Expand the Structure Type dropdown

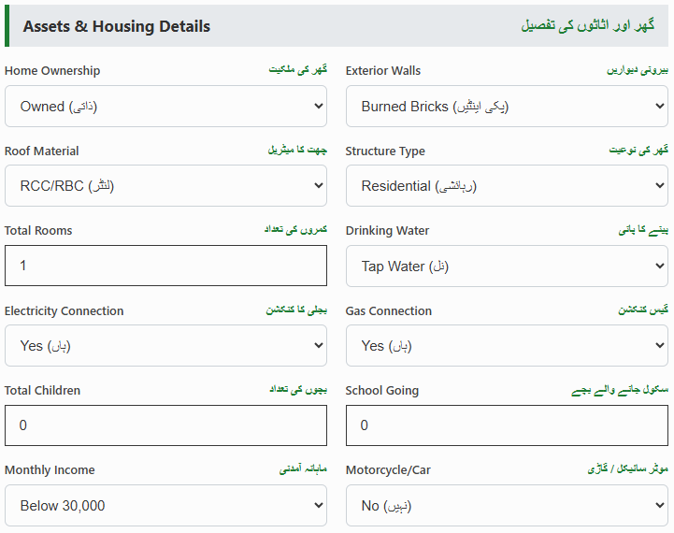pos(507,186)
